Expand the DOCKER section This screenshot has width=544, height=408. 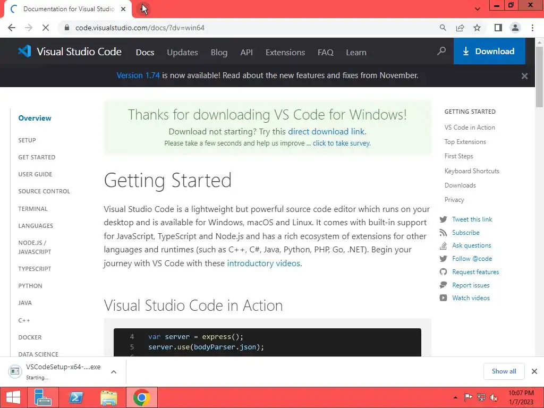click(x=30, y=337)
